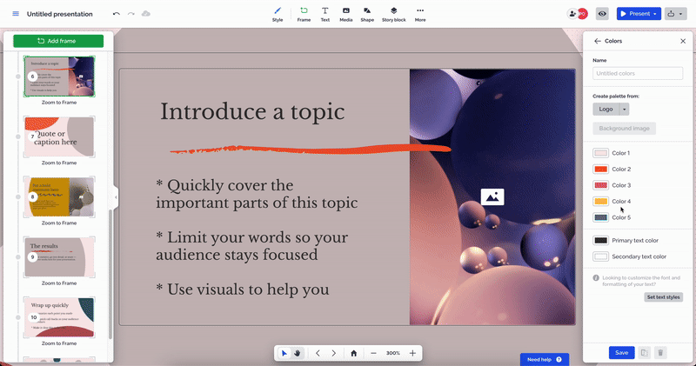Image resolution: width=696 pixels, height=366 pixels.
Task: Go to home overview view
Action: (353, 353)
